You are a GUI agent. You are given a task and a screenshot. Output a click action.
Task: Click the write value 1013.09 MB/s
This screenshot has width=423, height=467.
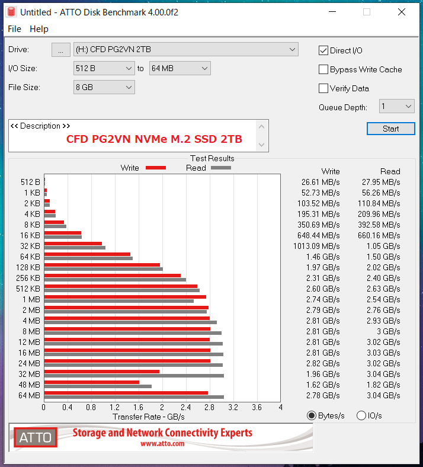[x=316, y=246]
